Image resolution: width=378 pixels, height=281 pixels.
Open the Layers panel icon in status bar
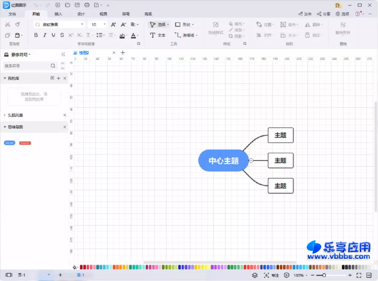click(x=254, y=275)
